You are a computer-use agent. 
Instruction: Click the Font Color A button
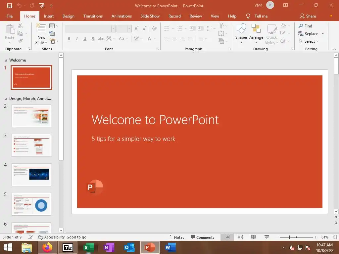149,39
